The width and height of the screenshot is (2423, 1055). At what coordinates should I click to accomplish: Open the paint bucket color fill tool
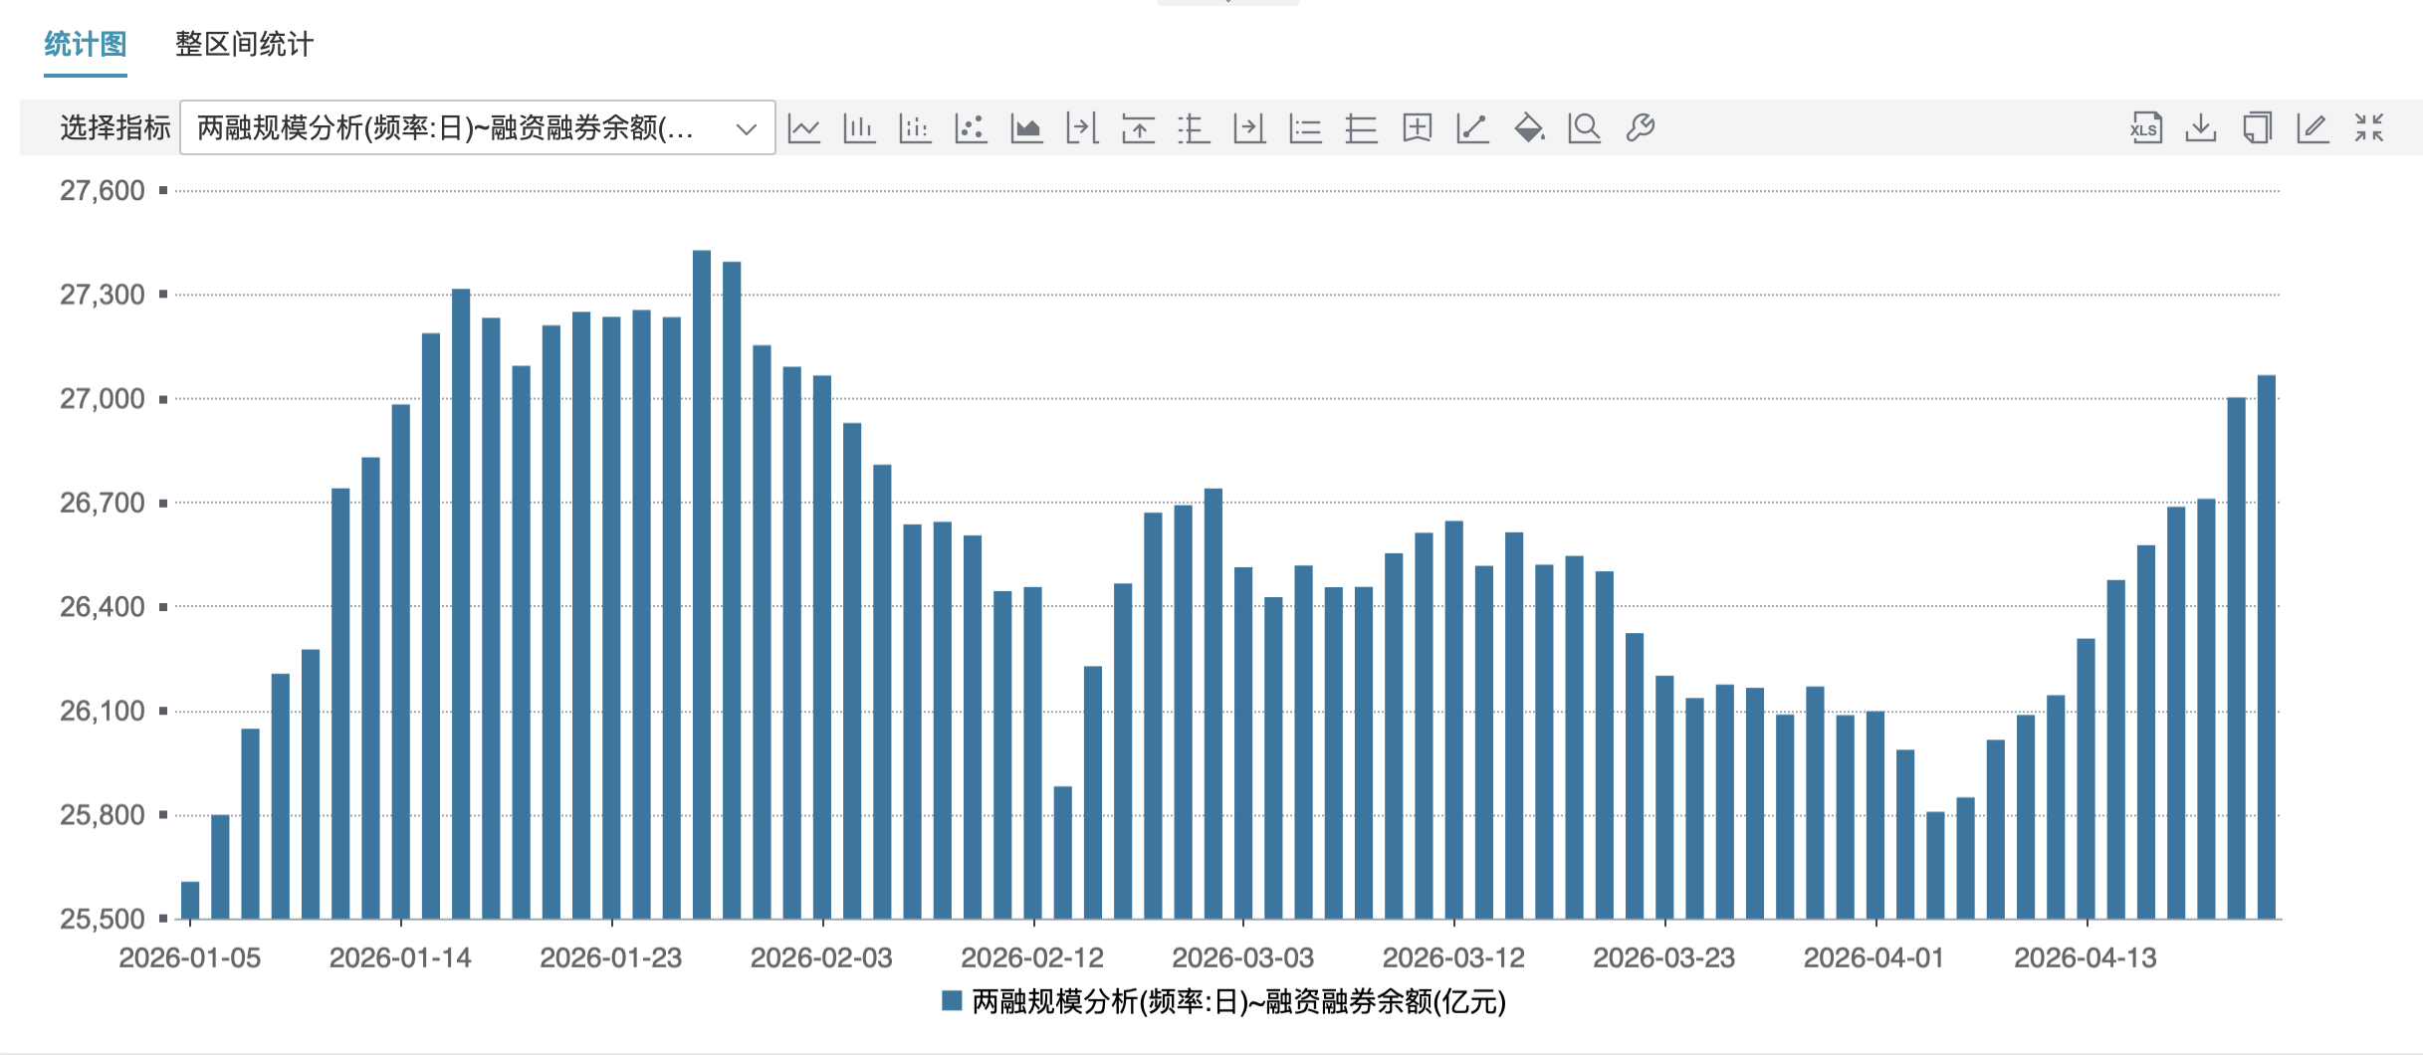pos(1529,128)
